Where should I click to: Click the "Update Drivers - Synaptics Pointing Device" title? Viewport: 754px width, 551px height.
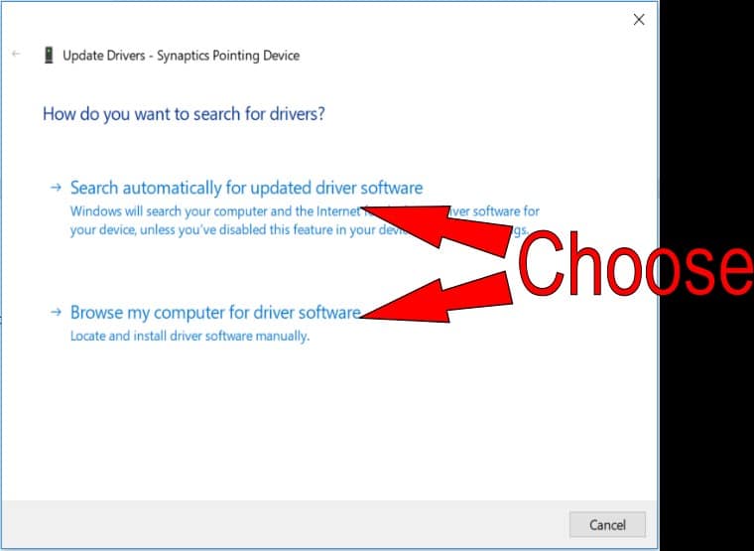pos(181,56)
